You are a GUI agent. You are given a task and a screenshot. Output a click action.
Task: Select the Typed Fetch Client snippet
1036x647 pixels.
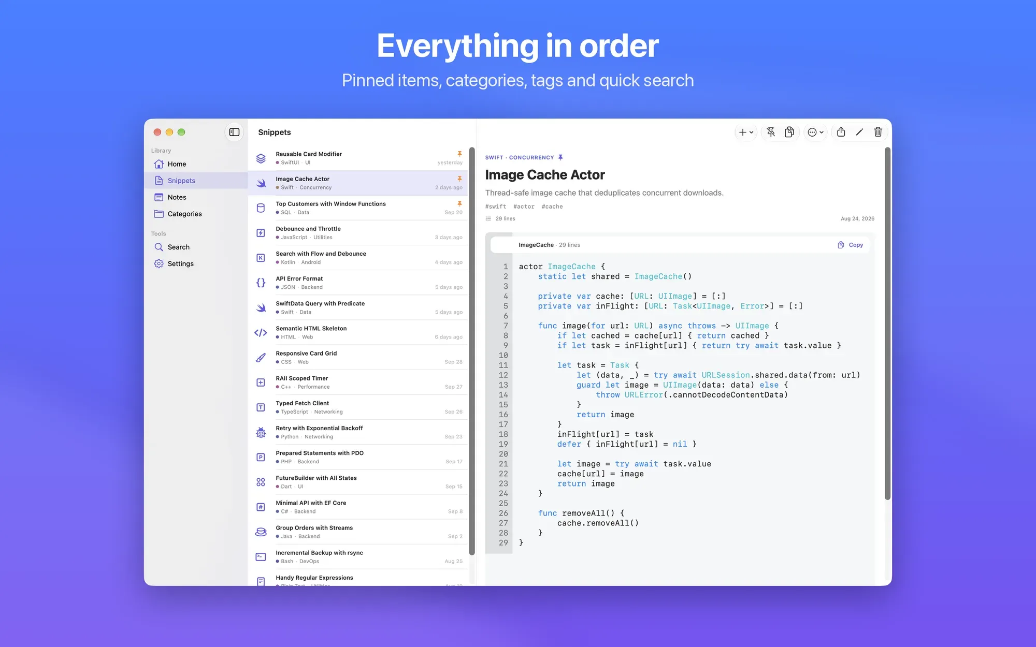click(358, 407)
